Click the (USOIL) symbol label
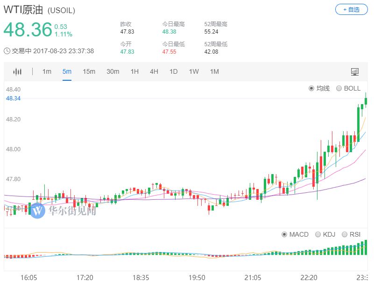Screen dimensions: 374x288 [x=61, y=10]
